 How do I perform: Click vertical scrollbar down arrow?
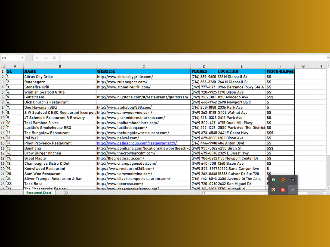click(328, 188)
